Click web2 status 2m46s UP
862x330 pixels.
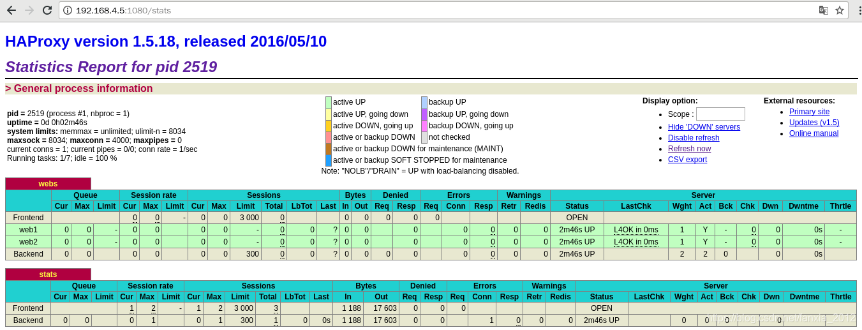coord(577,242)
